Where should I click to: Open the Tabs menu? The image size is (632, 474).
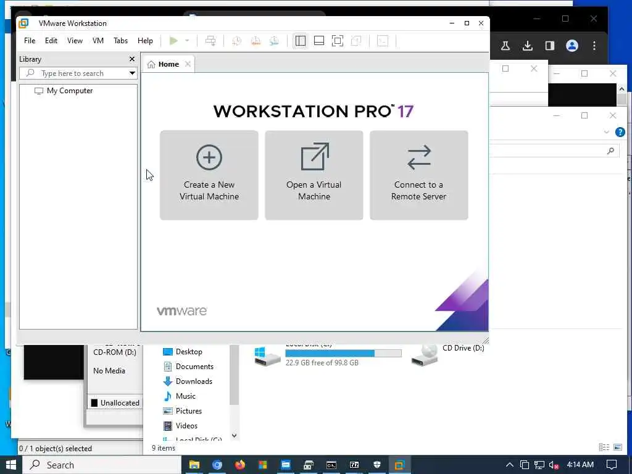coord(120,41)
